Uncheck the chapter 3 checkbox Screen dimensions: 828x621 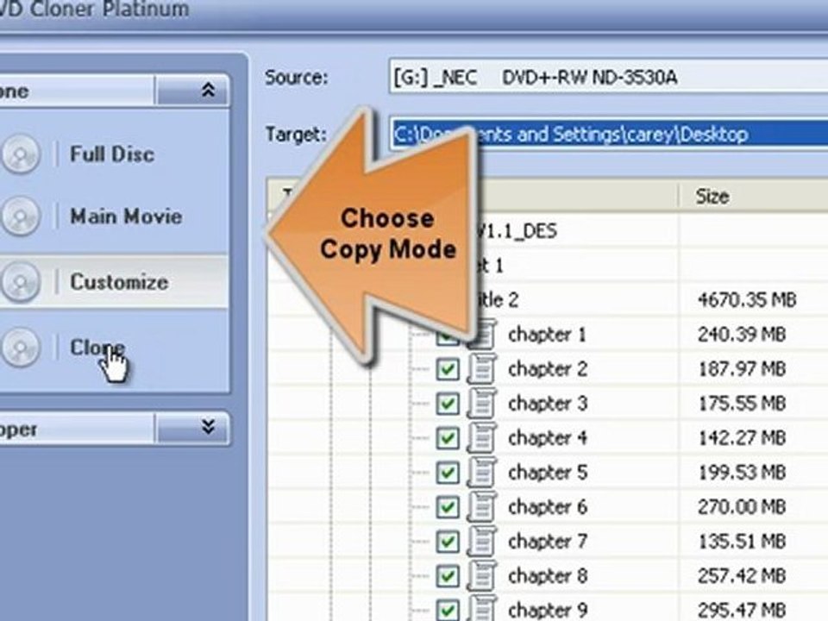(448, 404)
